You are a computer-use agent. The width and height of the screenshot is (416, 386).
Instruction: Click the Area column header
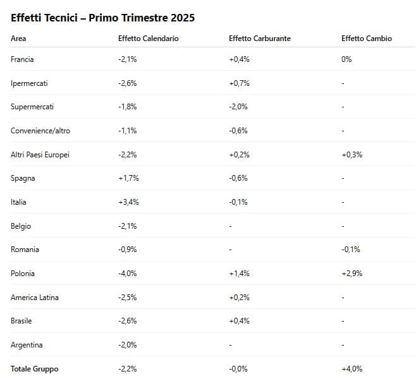click(18, 39)
